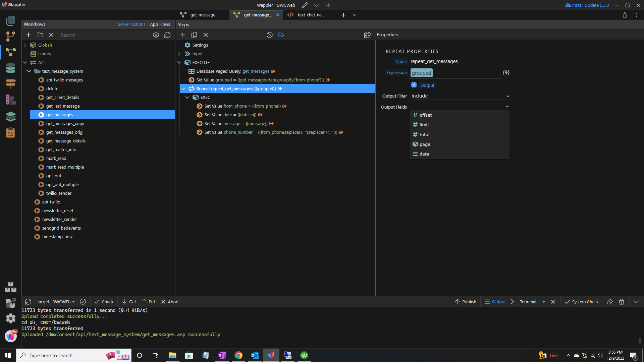
Task: Click the Workflows Search field
Action: (x=87, y=35)
